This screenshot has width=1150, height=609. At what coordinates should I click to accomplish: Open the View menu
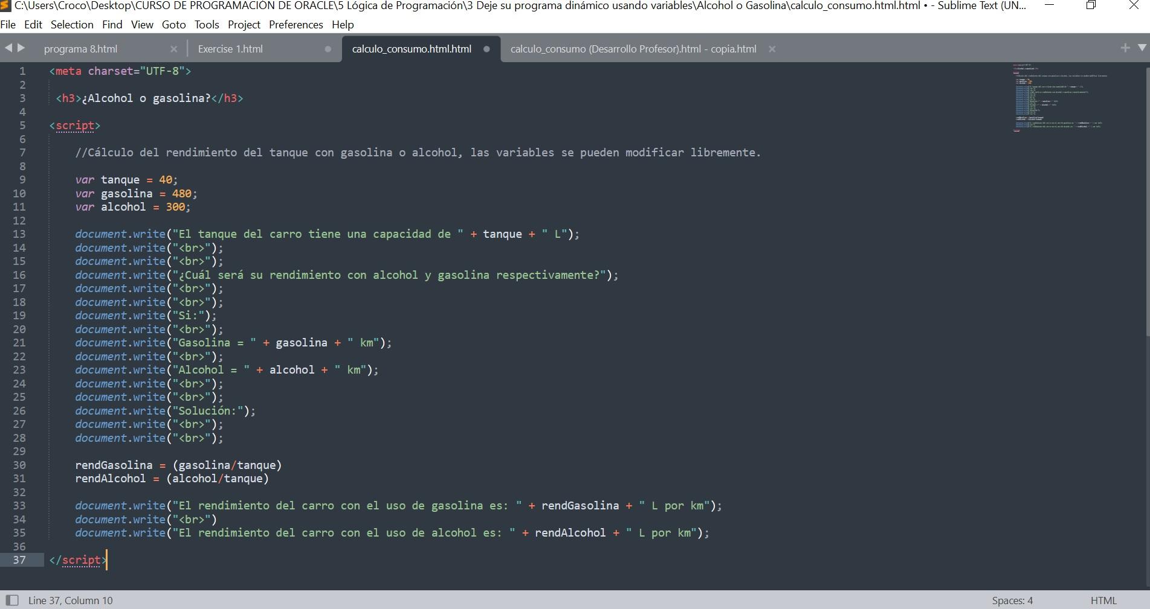(142, 25)
